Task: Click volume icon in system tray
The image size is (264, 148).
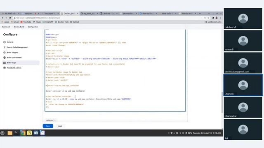Action: click(183, 133)
